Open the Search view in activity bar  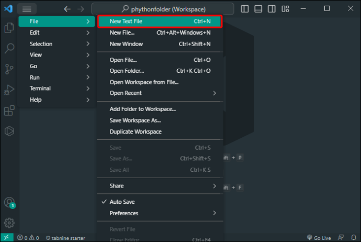coord(9,48)
